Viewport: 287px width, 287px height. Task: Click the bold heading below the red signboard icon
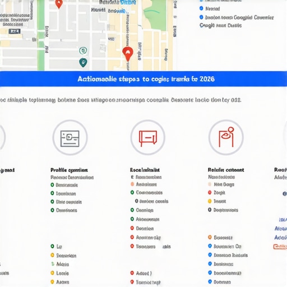145,170
